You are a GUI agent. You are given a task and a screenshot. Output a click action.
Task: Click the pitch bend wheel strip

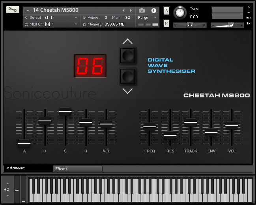[x=17, y=189]
